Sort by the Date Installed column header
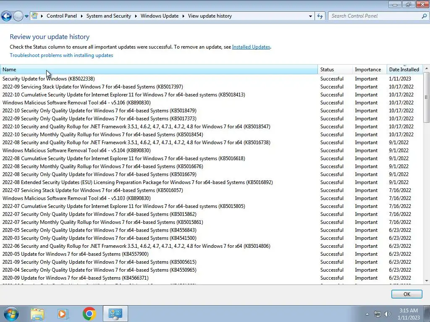Viewport: 430px width, 322px height. tap(404, 70)
